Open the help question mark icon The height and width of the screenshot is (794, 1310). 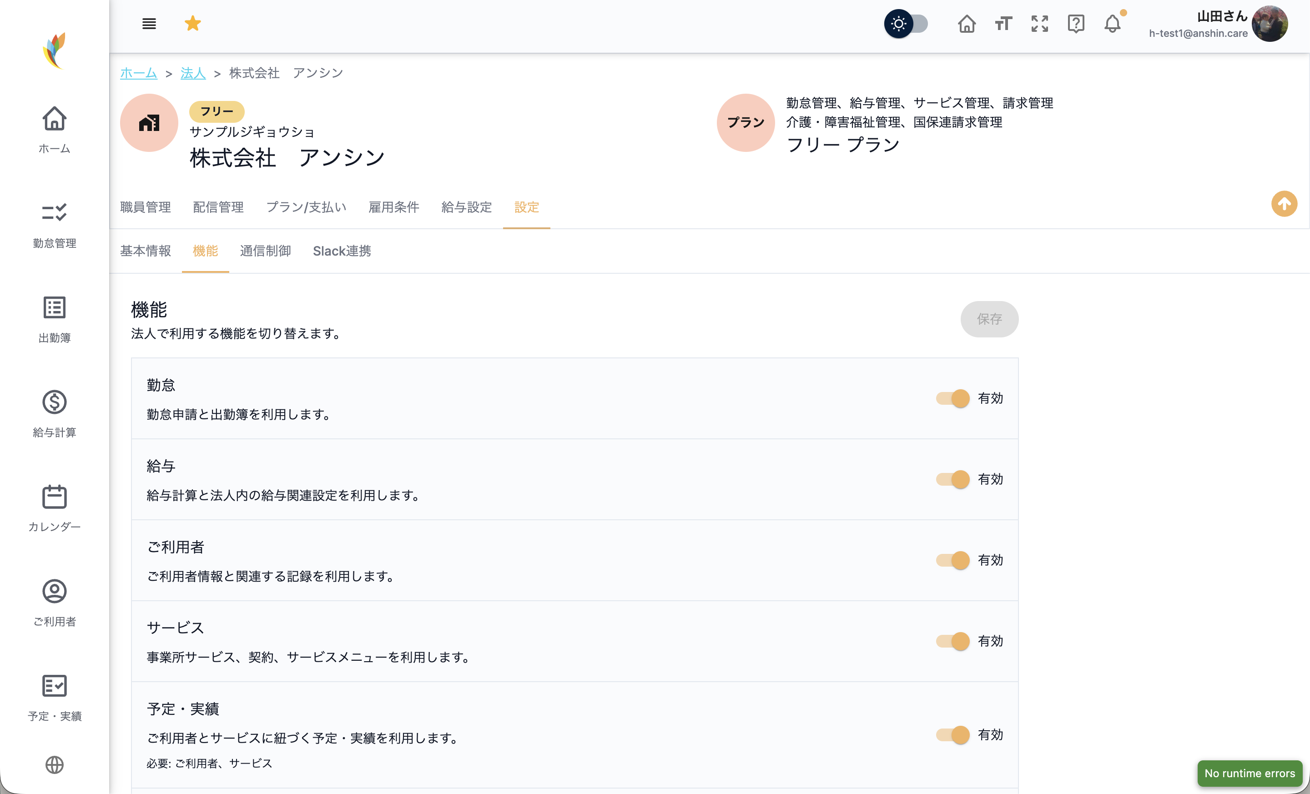1076,24
